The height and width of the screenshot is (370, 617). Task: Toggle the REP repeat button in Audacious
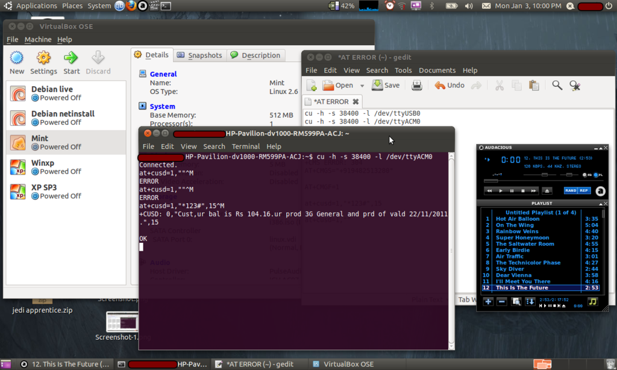[x=583, y=190]
